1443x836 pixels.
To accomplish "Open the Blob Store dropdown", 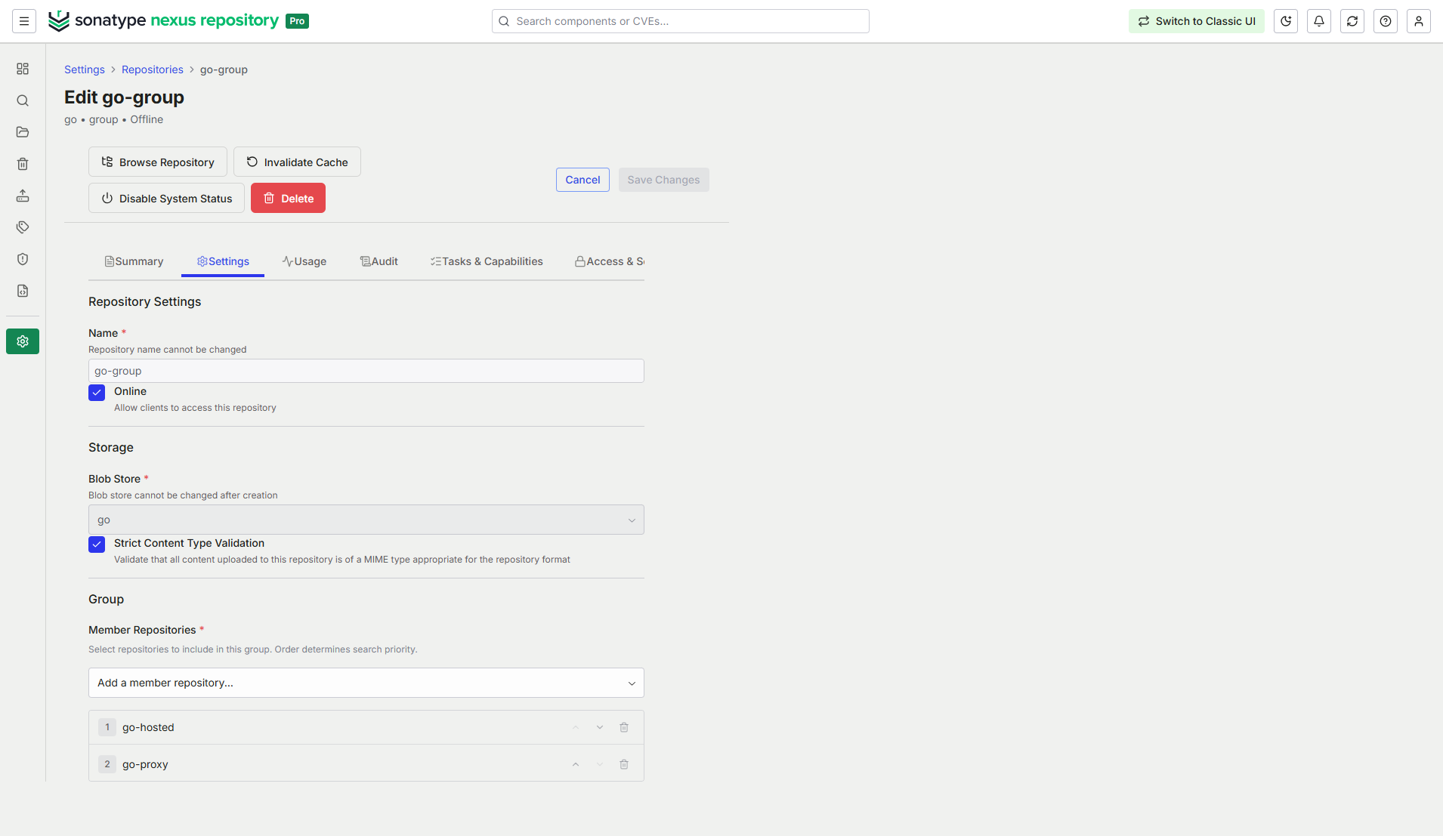I will point(366,520).
